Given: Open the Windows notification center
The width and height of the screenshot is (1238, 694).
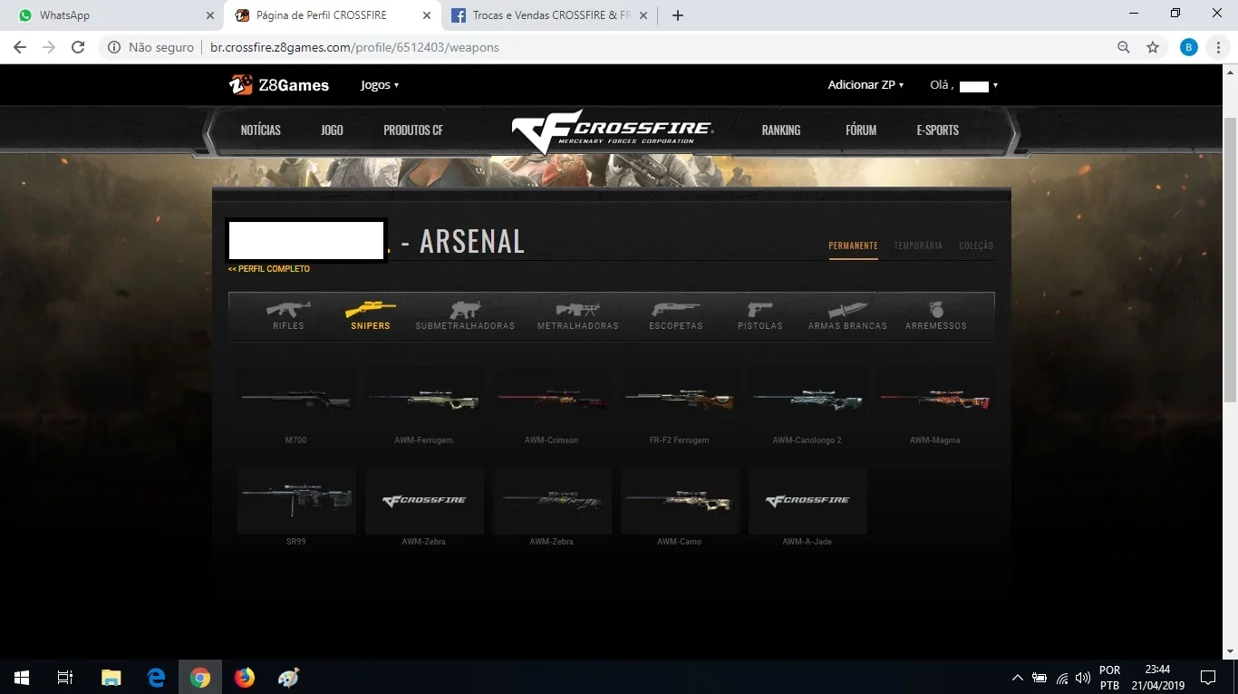Looking at the screenshot, I should 1207,677.
